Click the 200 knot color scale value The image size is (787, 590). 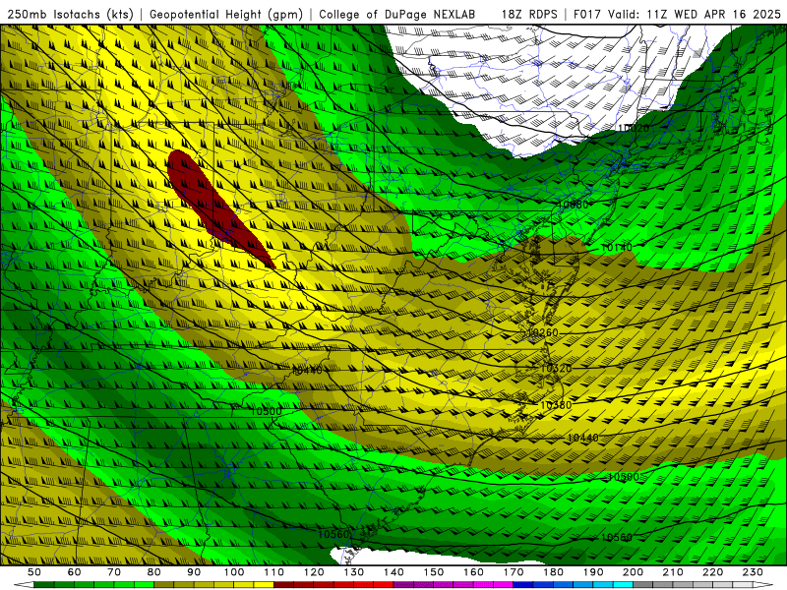coord(633,572)
